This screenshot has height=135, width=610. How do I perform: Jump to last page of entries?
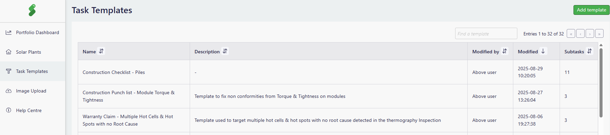(599, 33)
